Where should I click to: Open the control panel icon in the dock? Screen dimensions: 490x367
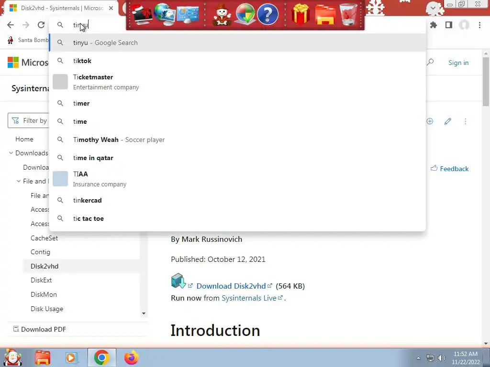point(188,15)
